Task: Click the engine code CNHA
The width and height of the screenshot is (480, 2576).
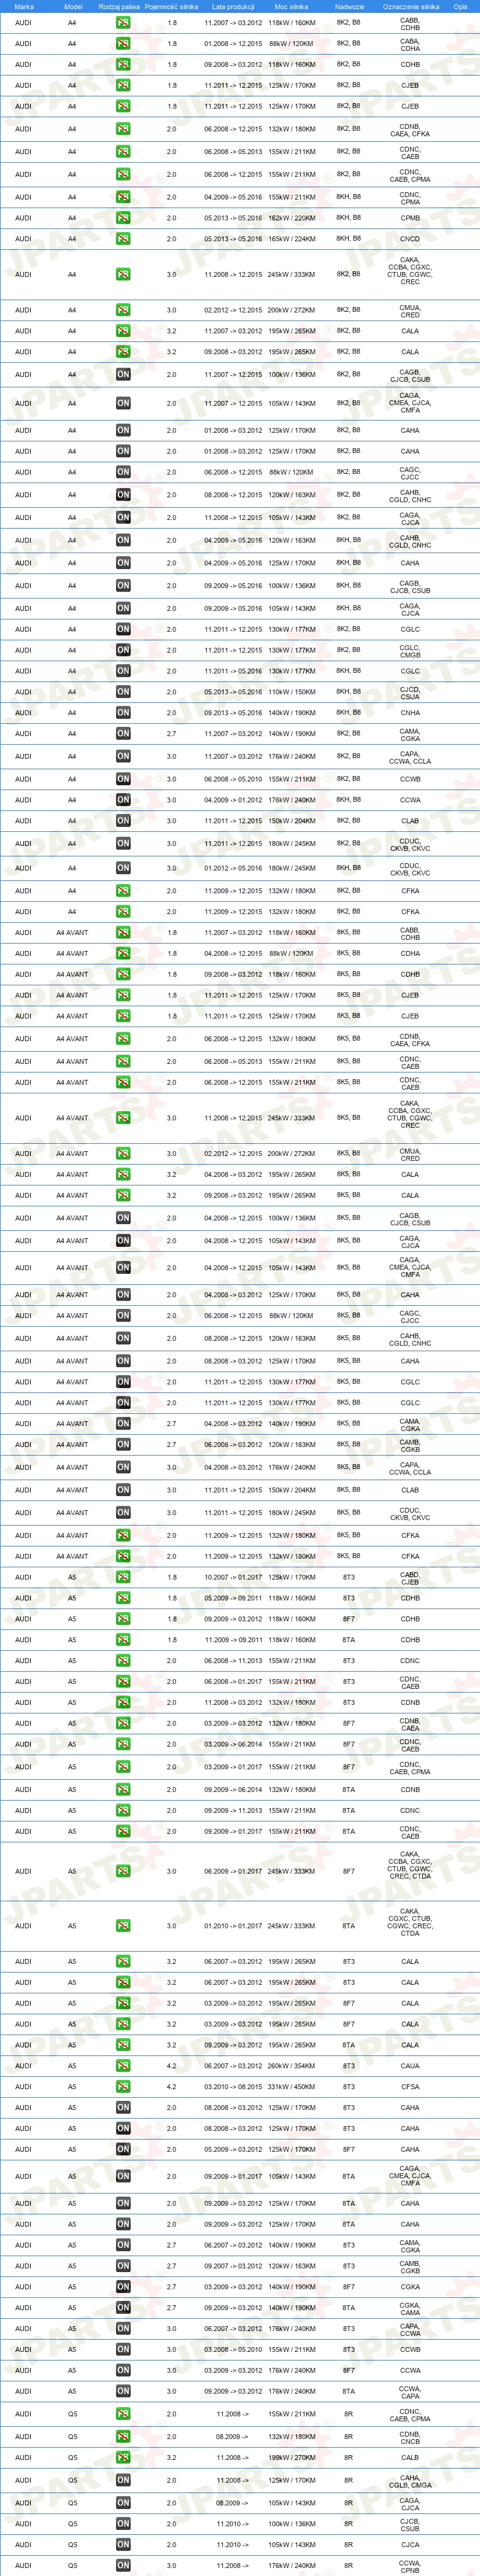Action: (x=410, y=713)
